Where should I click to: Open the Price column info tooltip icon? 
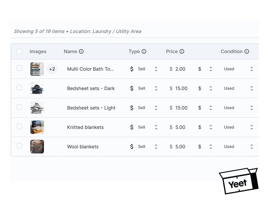point(182,52)
